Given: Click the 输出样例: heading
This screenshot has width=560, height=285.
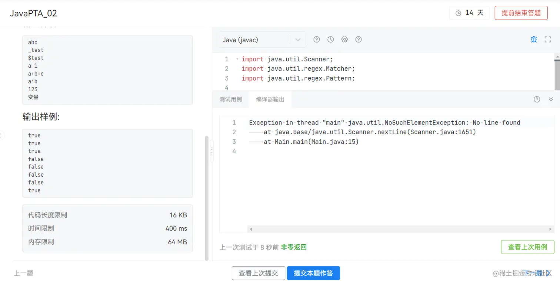Looking at the screenshot, I should [41, 117].
